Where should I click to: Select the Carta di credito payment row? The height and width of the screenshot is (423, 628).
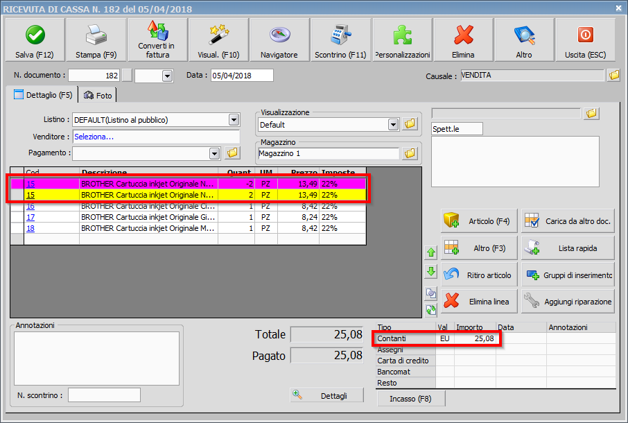click(x=496, y=361)
